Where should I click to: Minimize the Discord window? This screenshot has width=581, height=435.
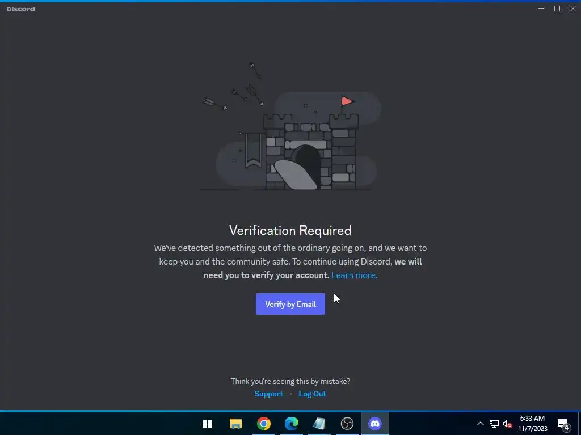coord(541,8)
